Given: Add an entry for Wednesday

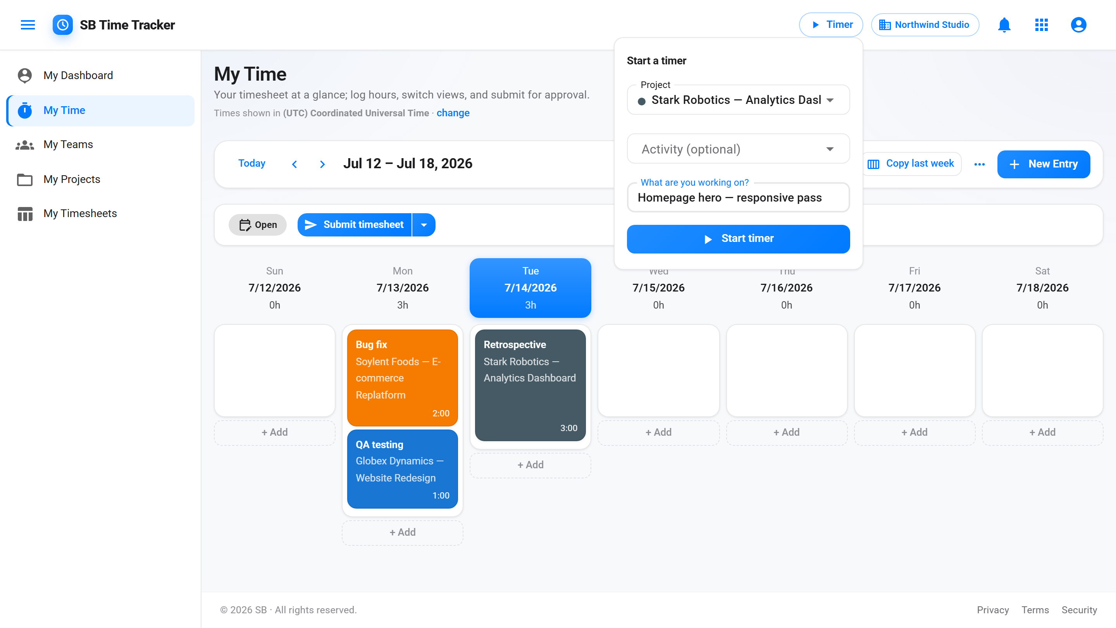Looking at the screenshot, I should coord(658,433).
